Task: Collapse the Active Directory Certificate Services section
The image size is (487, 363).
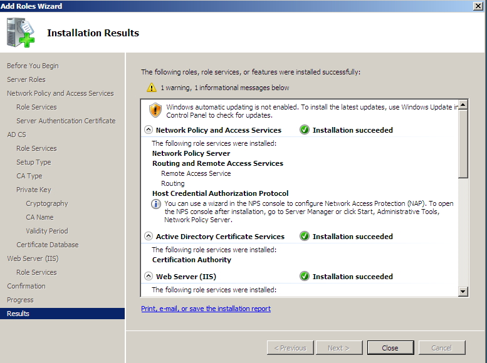Action: 149,237
